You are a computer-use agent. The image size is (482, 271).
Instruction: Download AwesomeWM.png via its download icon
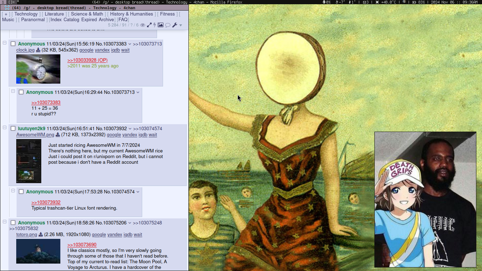pyautogui.click(x=58, y=135)
